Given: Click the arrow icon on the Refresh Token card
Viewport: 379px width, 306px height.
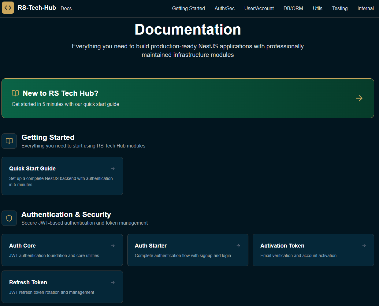Looking at the screenshot, I should point(113,282).
